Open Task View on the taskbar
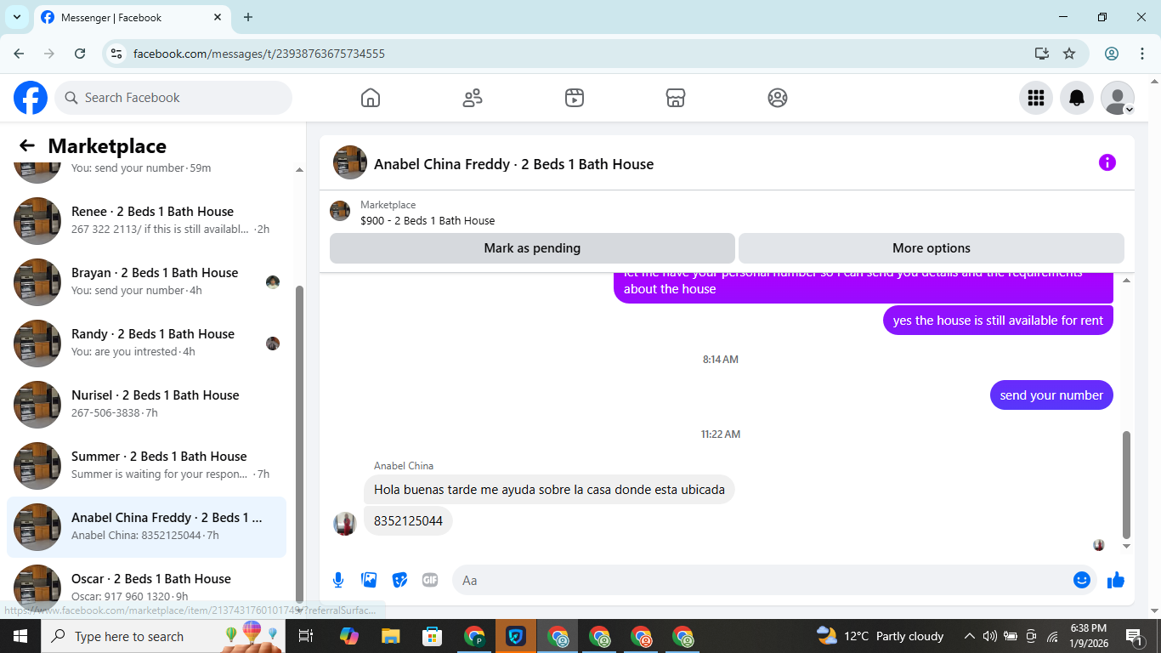 [306, 636]
